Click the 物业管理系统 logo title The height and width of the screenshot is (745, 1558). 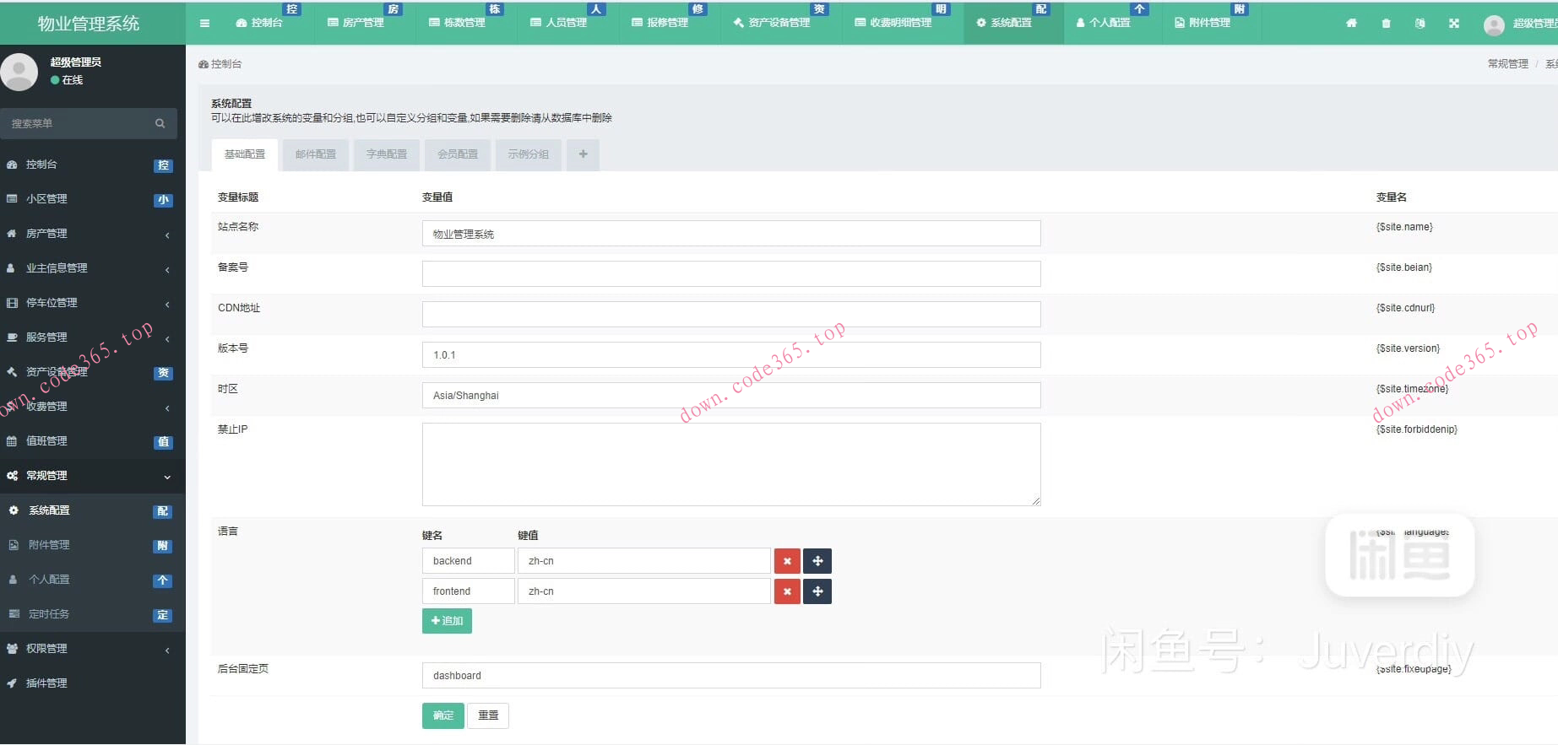click(x=89, y=24)
